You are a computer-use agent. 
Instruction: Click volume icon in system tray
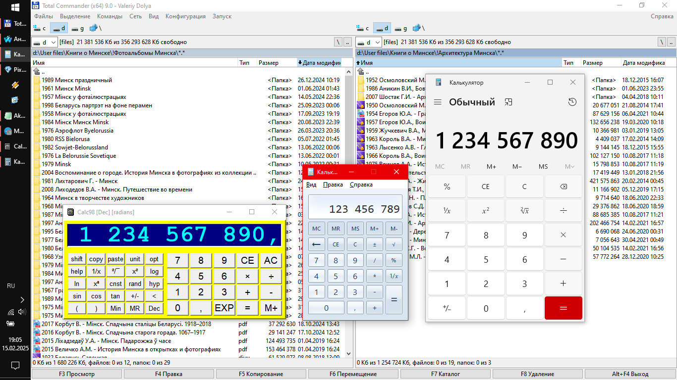[21, 312]
